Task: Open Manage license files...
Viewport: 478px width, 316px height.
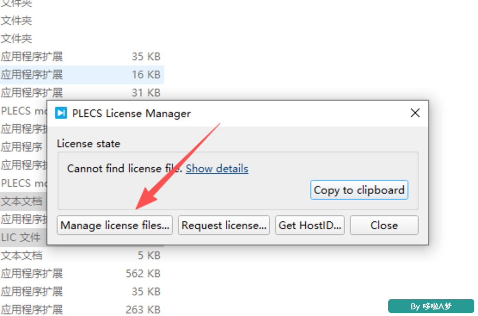Action: pos(115,225)
